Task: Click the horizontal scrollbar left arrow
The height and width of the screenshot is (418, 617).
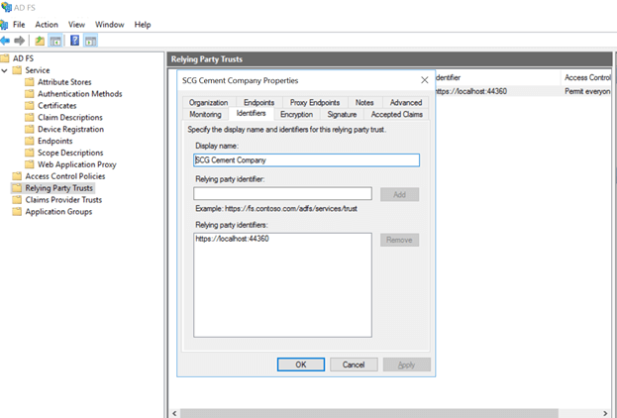Action: click(174, 413)
